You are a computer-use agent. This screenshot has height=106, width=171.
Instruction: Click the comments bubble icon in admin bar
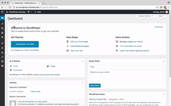click(x=28, y=12)
